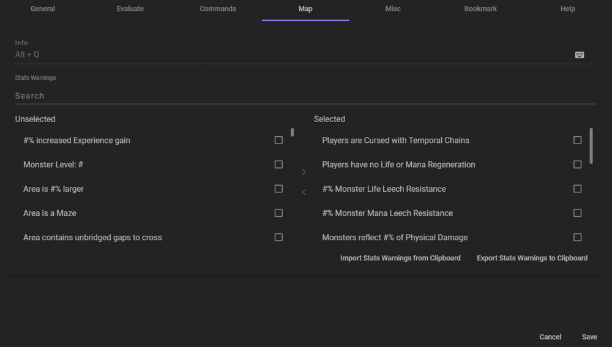Click Export Stats Warnings to Clipboard

pyautogui.click(x=532, y=258)
